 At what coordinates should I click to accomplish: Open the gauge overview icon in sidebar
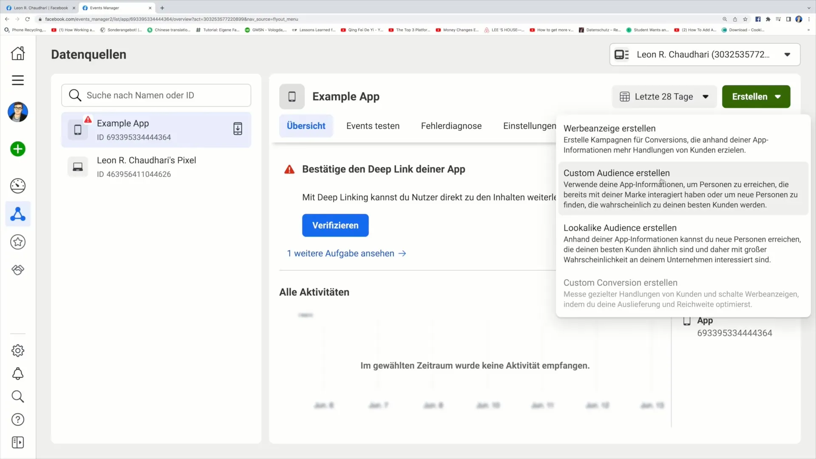[18, 186]
